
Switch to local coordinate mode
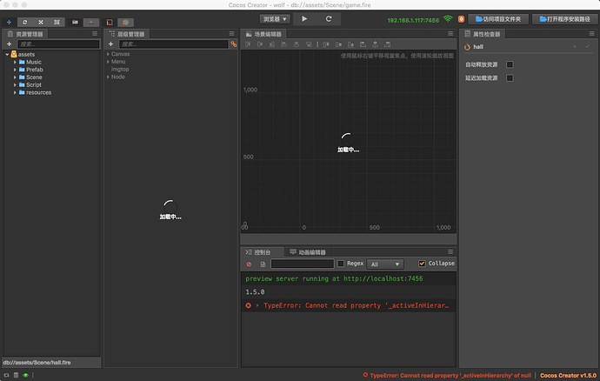[x=110, y=23]
